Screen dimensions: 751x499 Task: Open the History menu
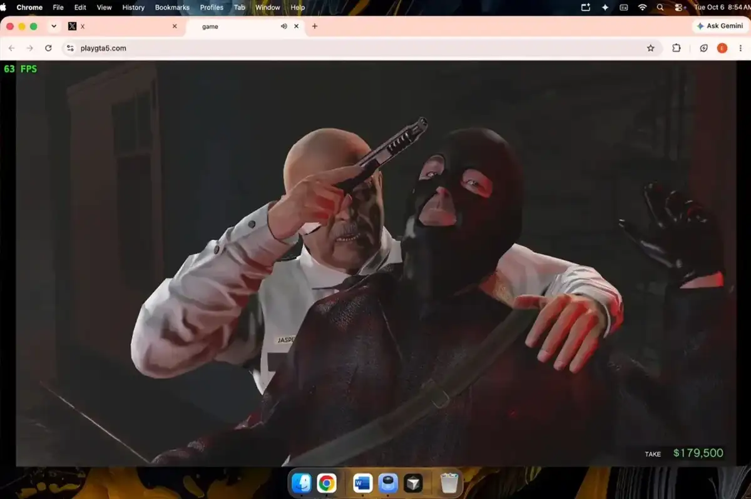[133, 8]
